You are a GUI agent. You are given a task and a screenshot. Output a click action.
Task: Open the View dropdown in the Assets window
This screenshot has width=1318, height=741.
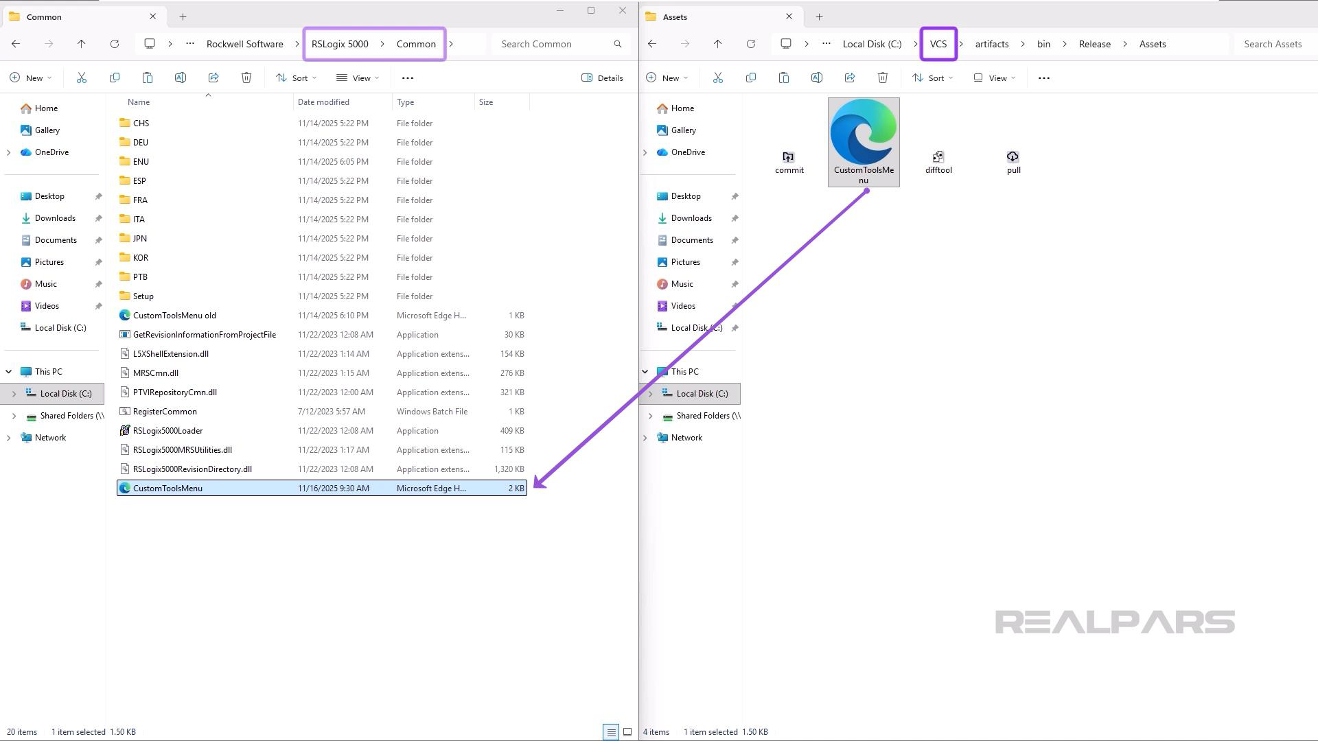993,78
